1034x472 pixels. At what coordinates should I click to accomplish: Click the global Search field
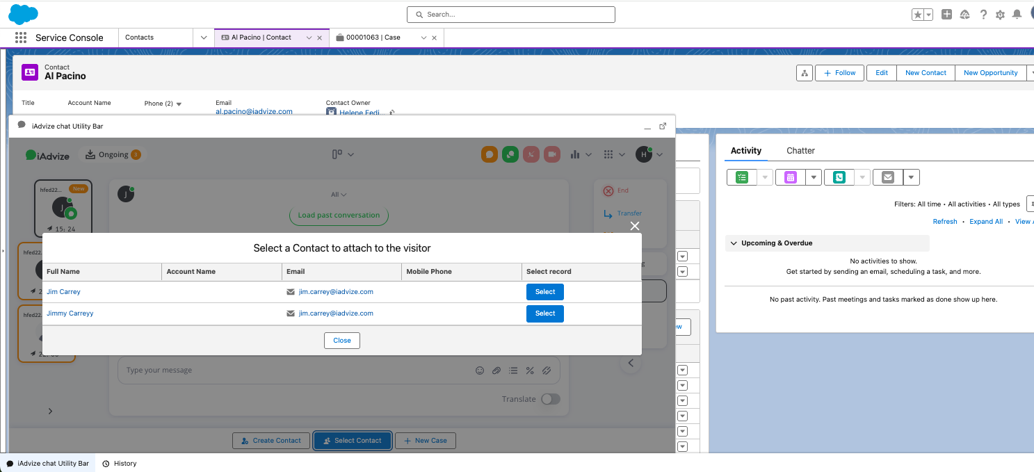pyautogui.click(x=511, y=14)
